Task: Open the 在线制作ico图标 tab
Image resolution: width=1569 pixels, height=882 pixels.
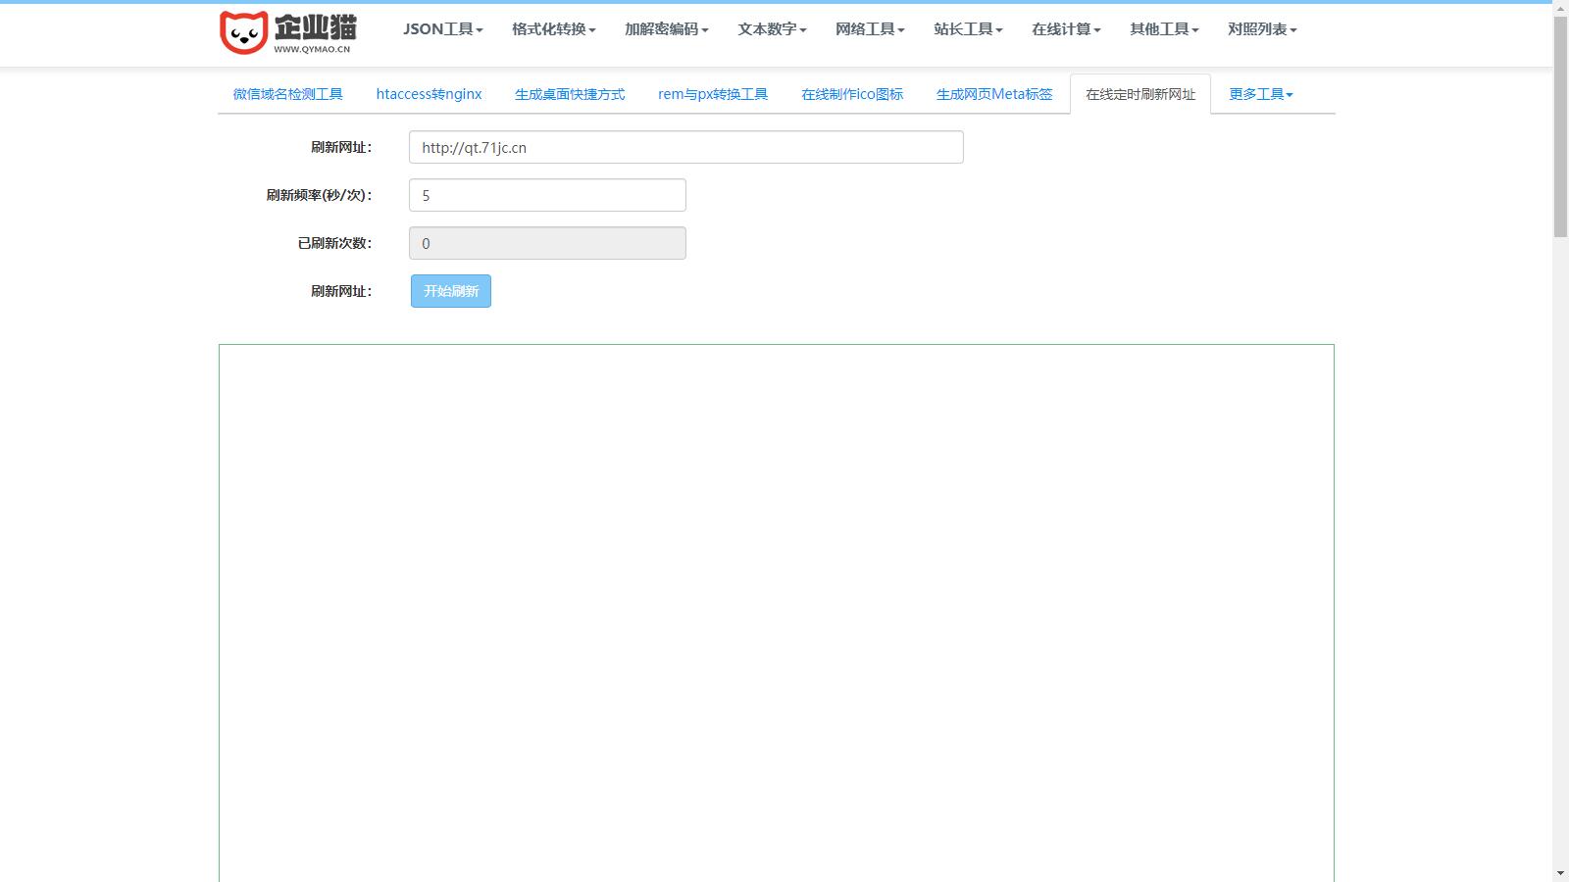Action: tap(852, 94)
